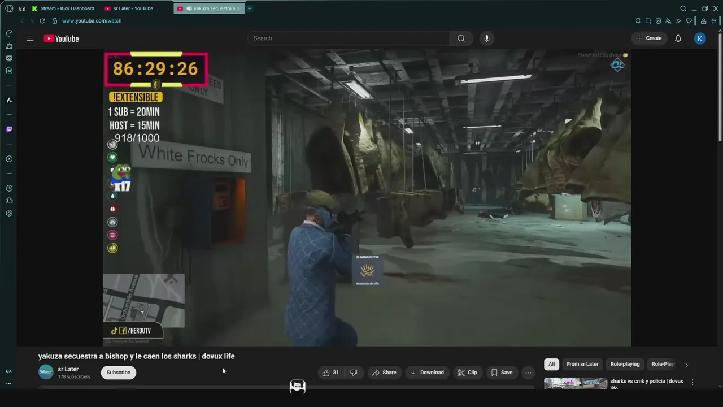Click the video player to pause

367,197
